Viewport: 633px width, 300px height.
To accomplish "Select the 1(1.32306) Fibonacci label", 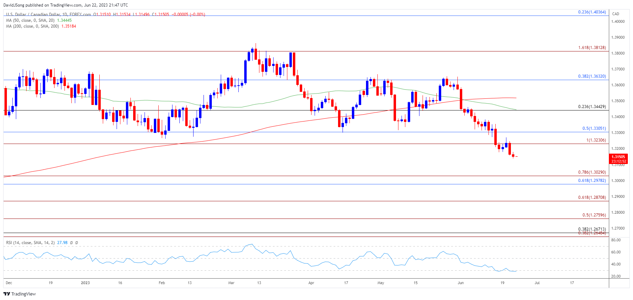I will coord(596,140).
